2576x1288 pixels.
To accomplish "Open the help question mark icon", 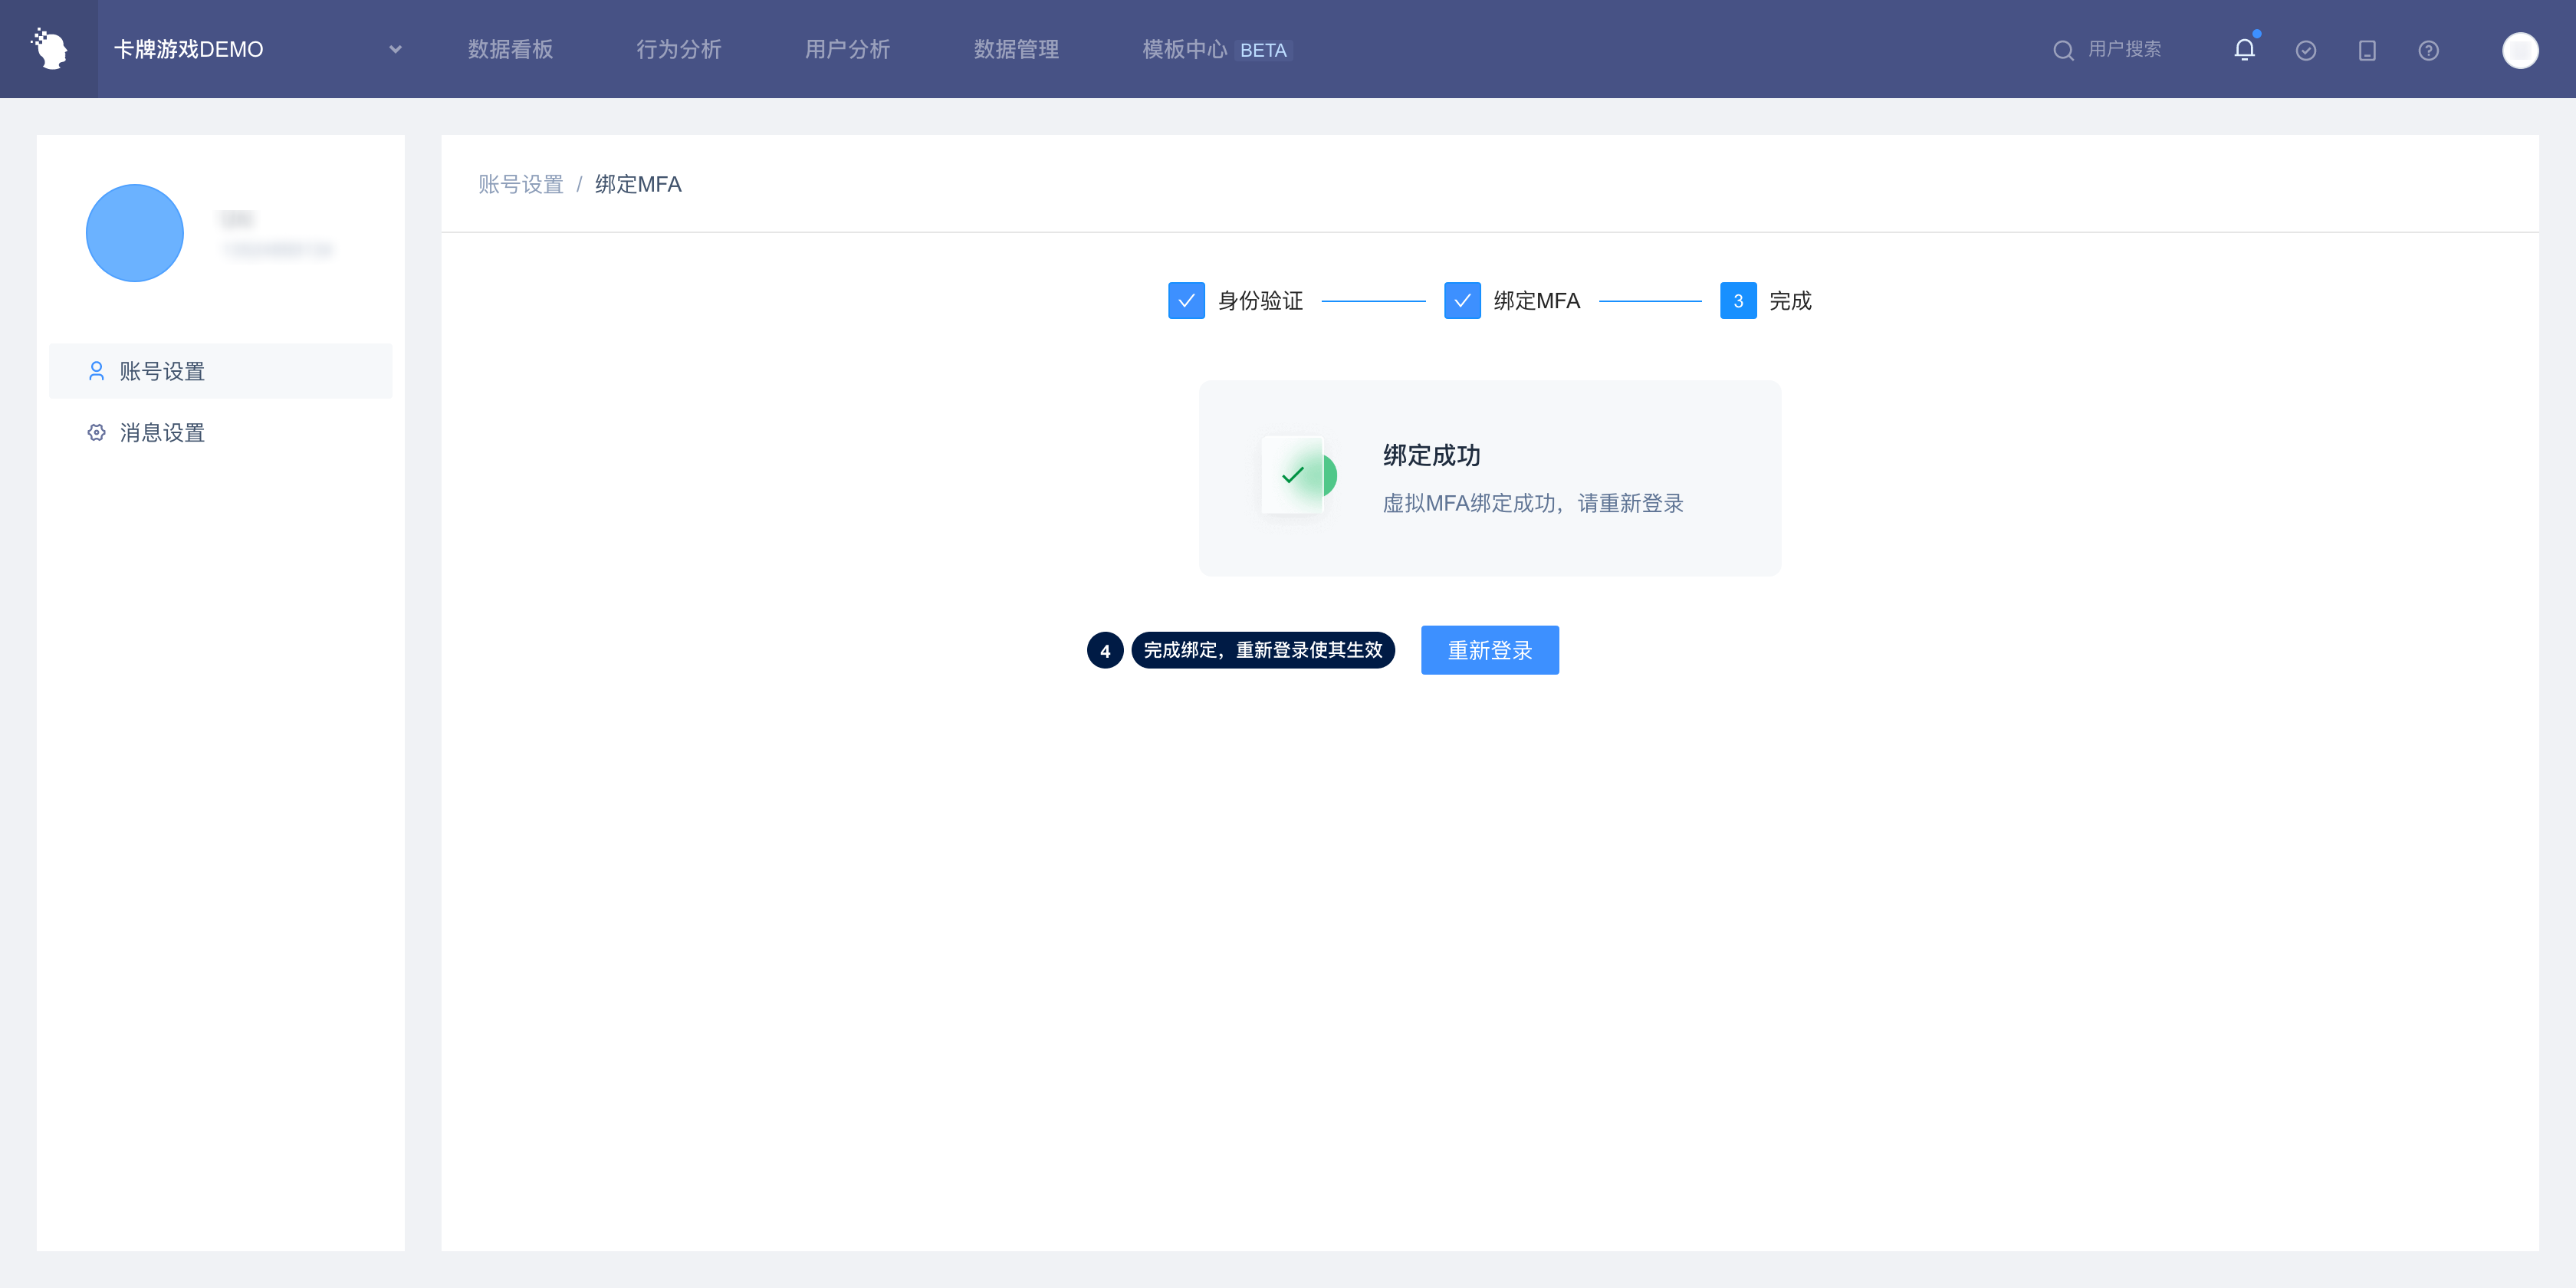I will (2428, 50).
